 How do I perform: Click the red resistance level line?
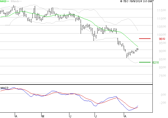[145, 39]
